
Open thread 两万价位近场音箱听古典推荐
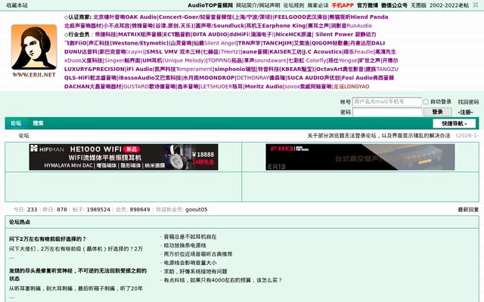point(198,254)
